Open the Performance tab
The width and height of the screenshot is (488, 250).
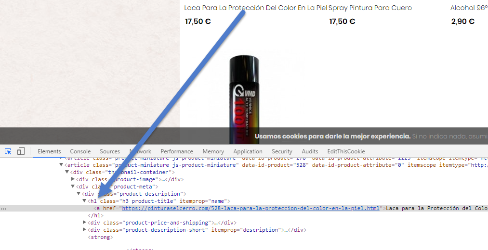pyautogui.click(x=177, y=151)
